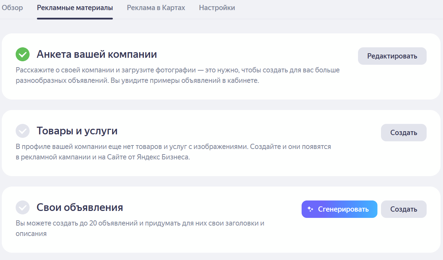Switch to the Обзор tab
Image resolution: width=443 pixels, height=260 pixels.
coord(13,8)
